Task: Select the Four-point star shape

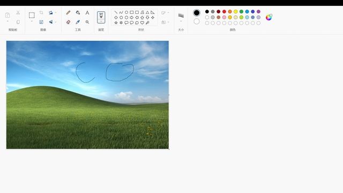Action: 153,18
